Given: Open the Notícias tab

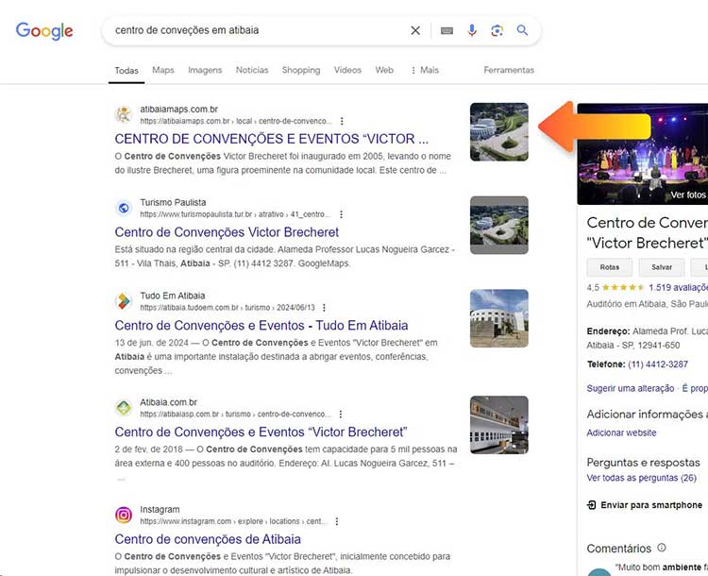Looking at the screenshot, I should coord(252,70).
